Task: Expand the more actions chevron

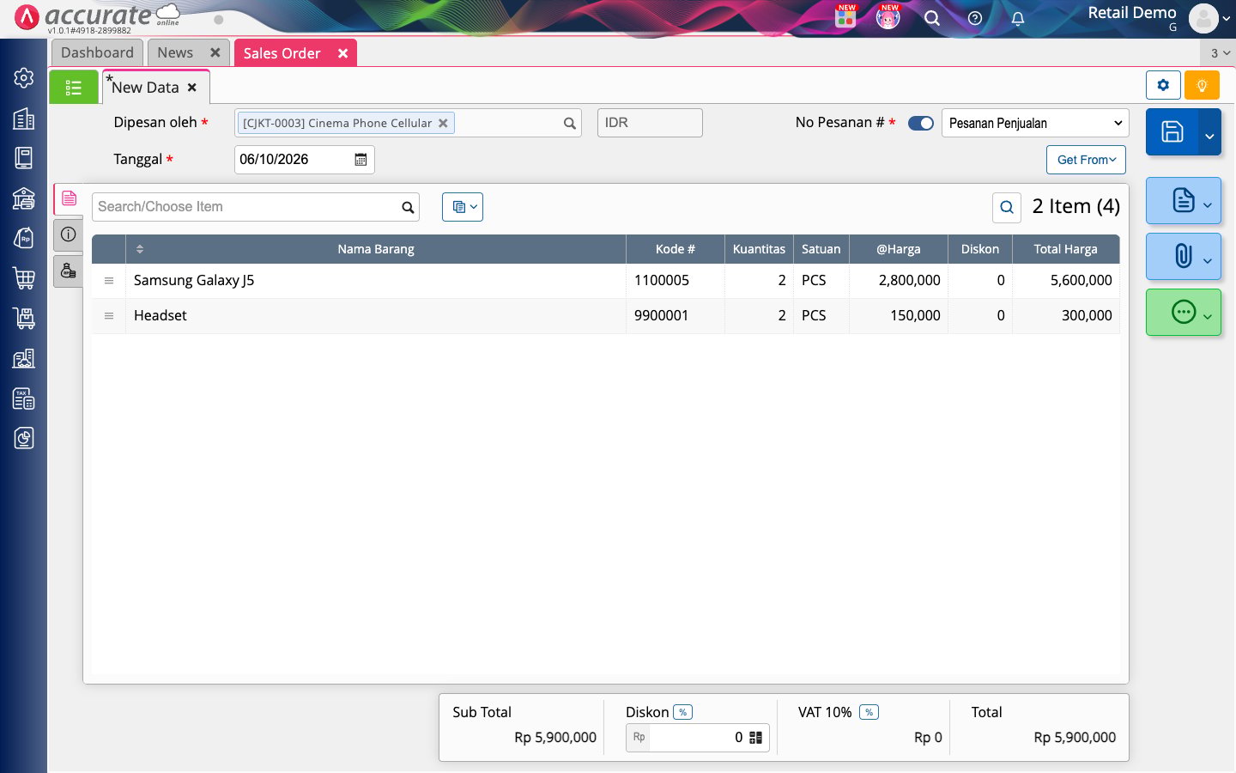Action: point(1208,317)
